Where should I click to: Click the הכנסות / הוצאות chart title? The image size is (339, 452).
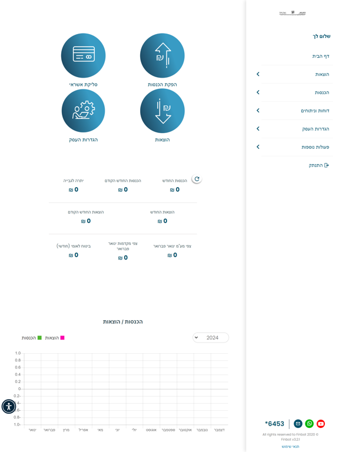[123, 322]
